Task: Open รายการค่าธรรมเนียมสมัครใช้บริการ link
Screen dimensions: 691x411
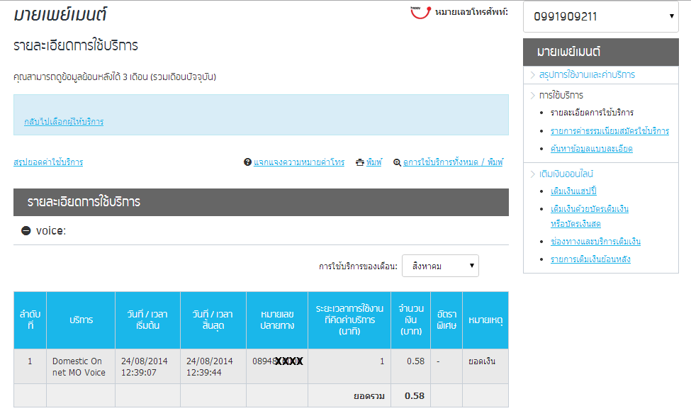Action: (609, 131)
